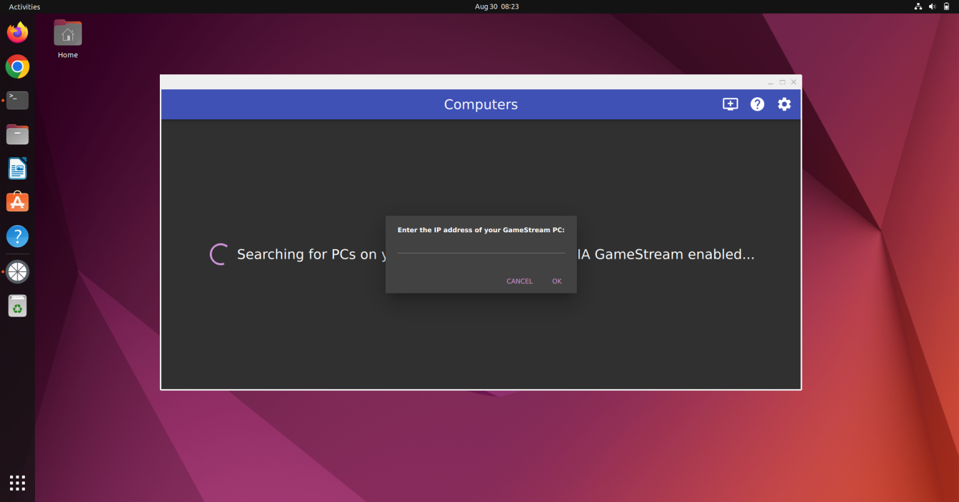
Task: Open the Activities overview
Action: [24, 6]
